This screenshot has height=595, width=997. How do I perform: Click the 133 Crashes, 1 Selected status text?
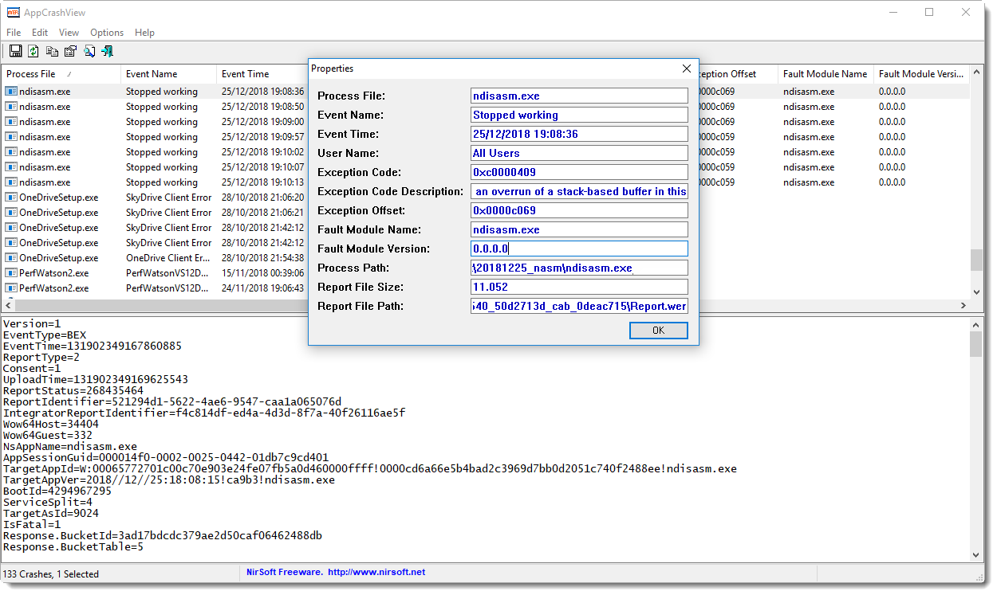51,574
